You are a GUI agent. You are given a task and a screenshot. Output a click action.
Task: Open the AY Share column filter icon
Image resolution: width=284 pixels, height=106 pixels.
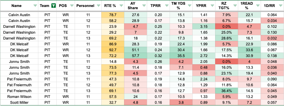pos(144,6)
